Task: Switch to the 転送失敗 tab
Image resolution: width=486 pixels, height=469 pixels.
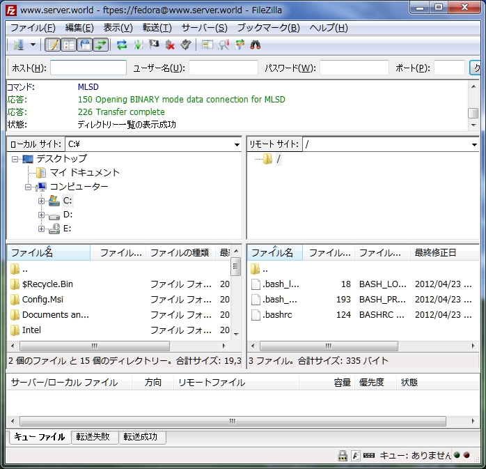Action: (x=93, y=437)
